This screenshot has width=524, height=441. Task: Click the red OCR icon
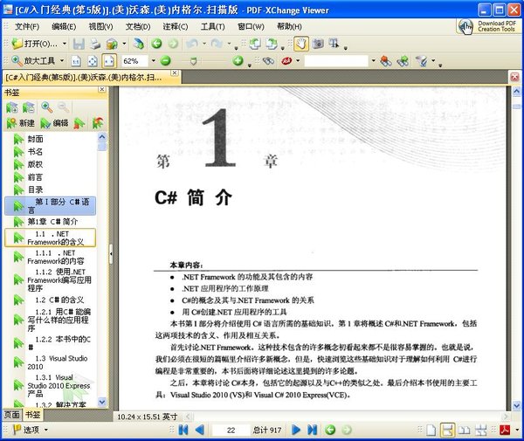(286, 61)
